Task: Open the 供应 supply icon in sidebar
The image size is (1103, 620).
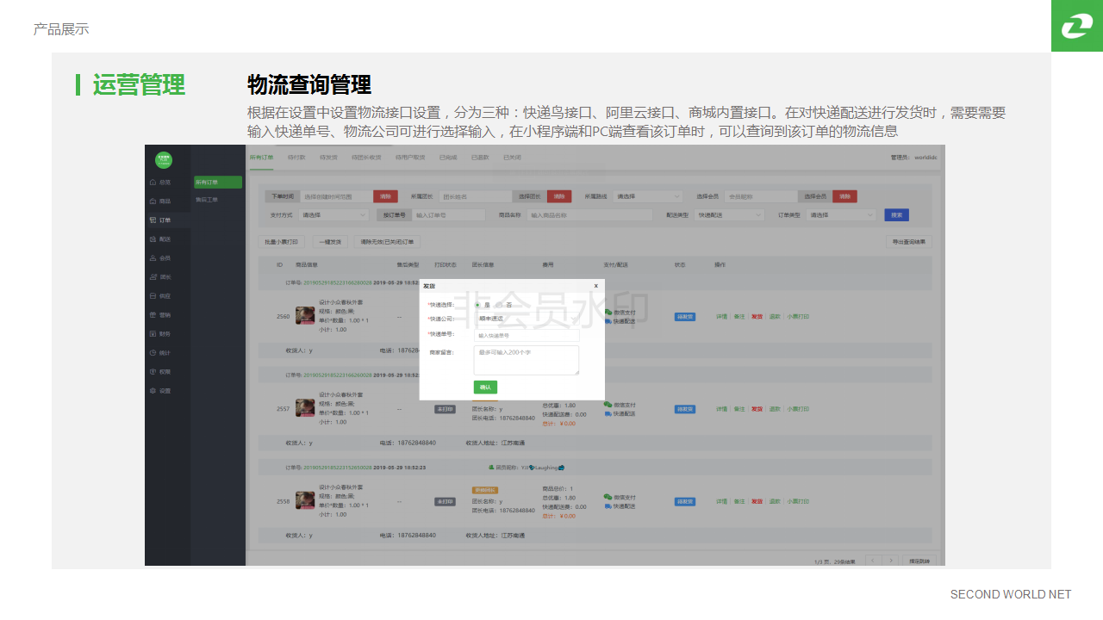Action: point(153,296)
